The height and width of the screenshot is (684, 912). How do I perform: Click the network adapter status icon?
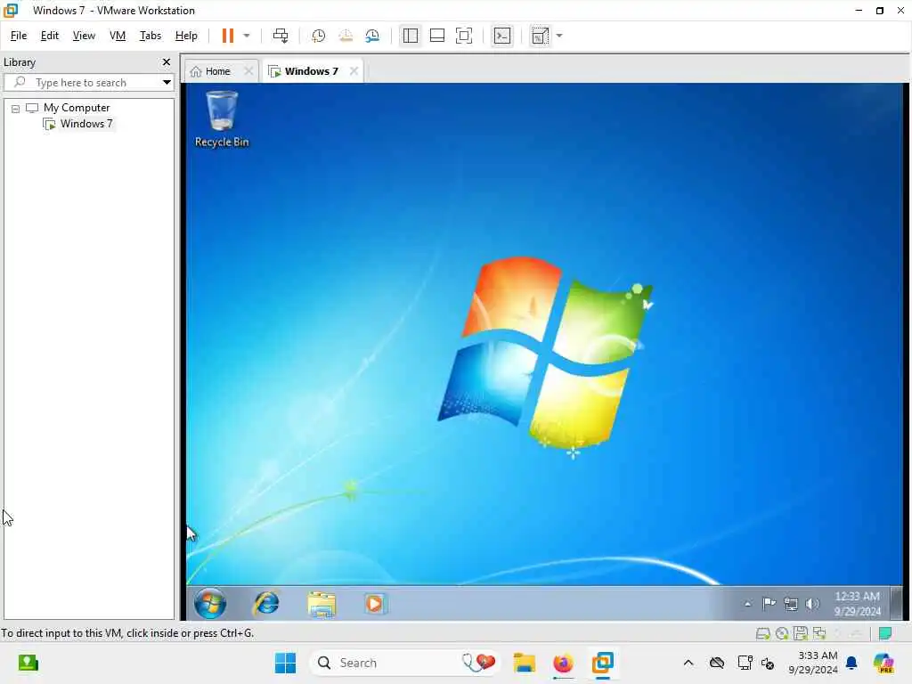pyautogui.click(x=819, y=633)
